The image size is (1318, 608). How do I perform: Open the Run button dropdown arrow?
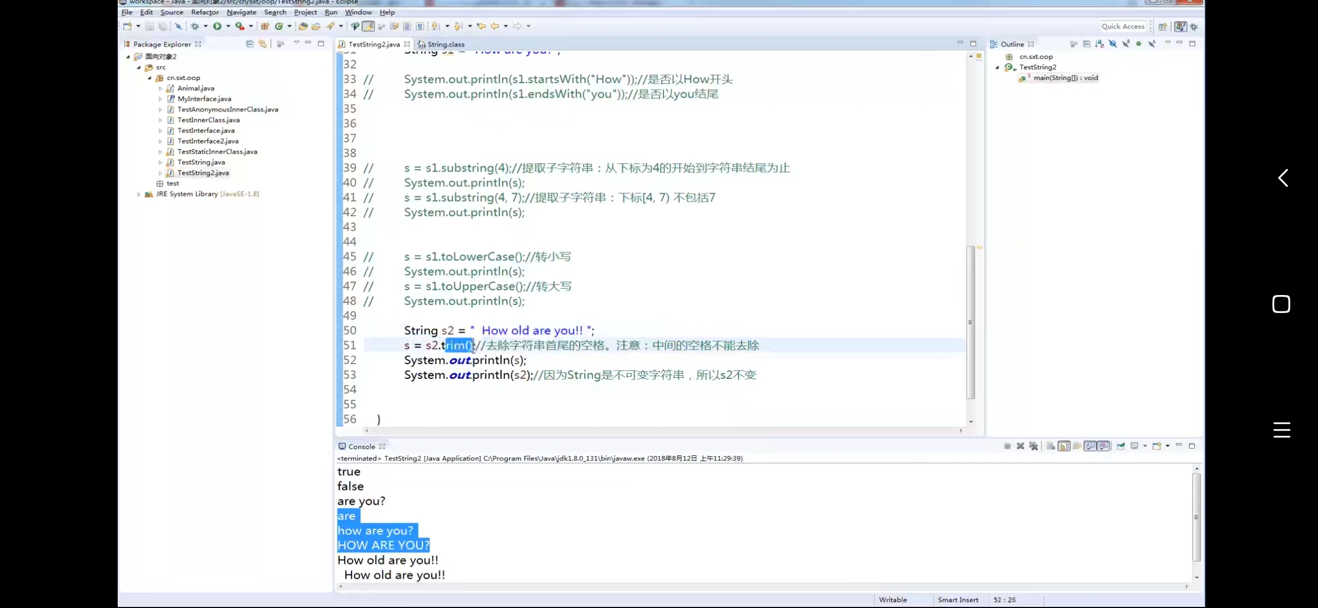[228, 26]
